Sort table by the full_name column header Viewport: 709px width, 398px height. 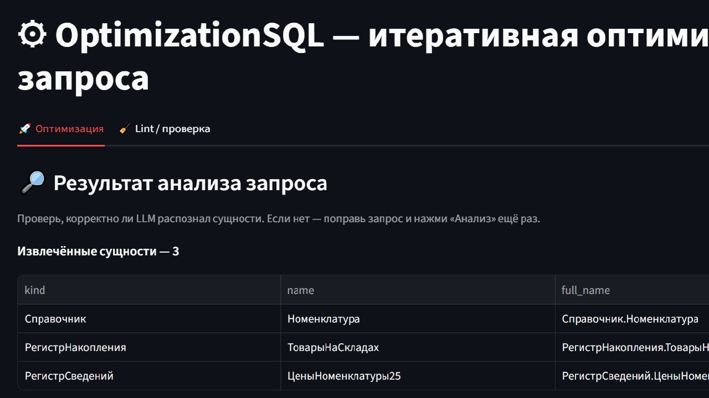click(x=632, y=290)
